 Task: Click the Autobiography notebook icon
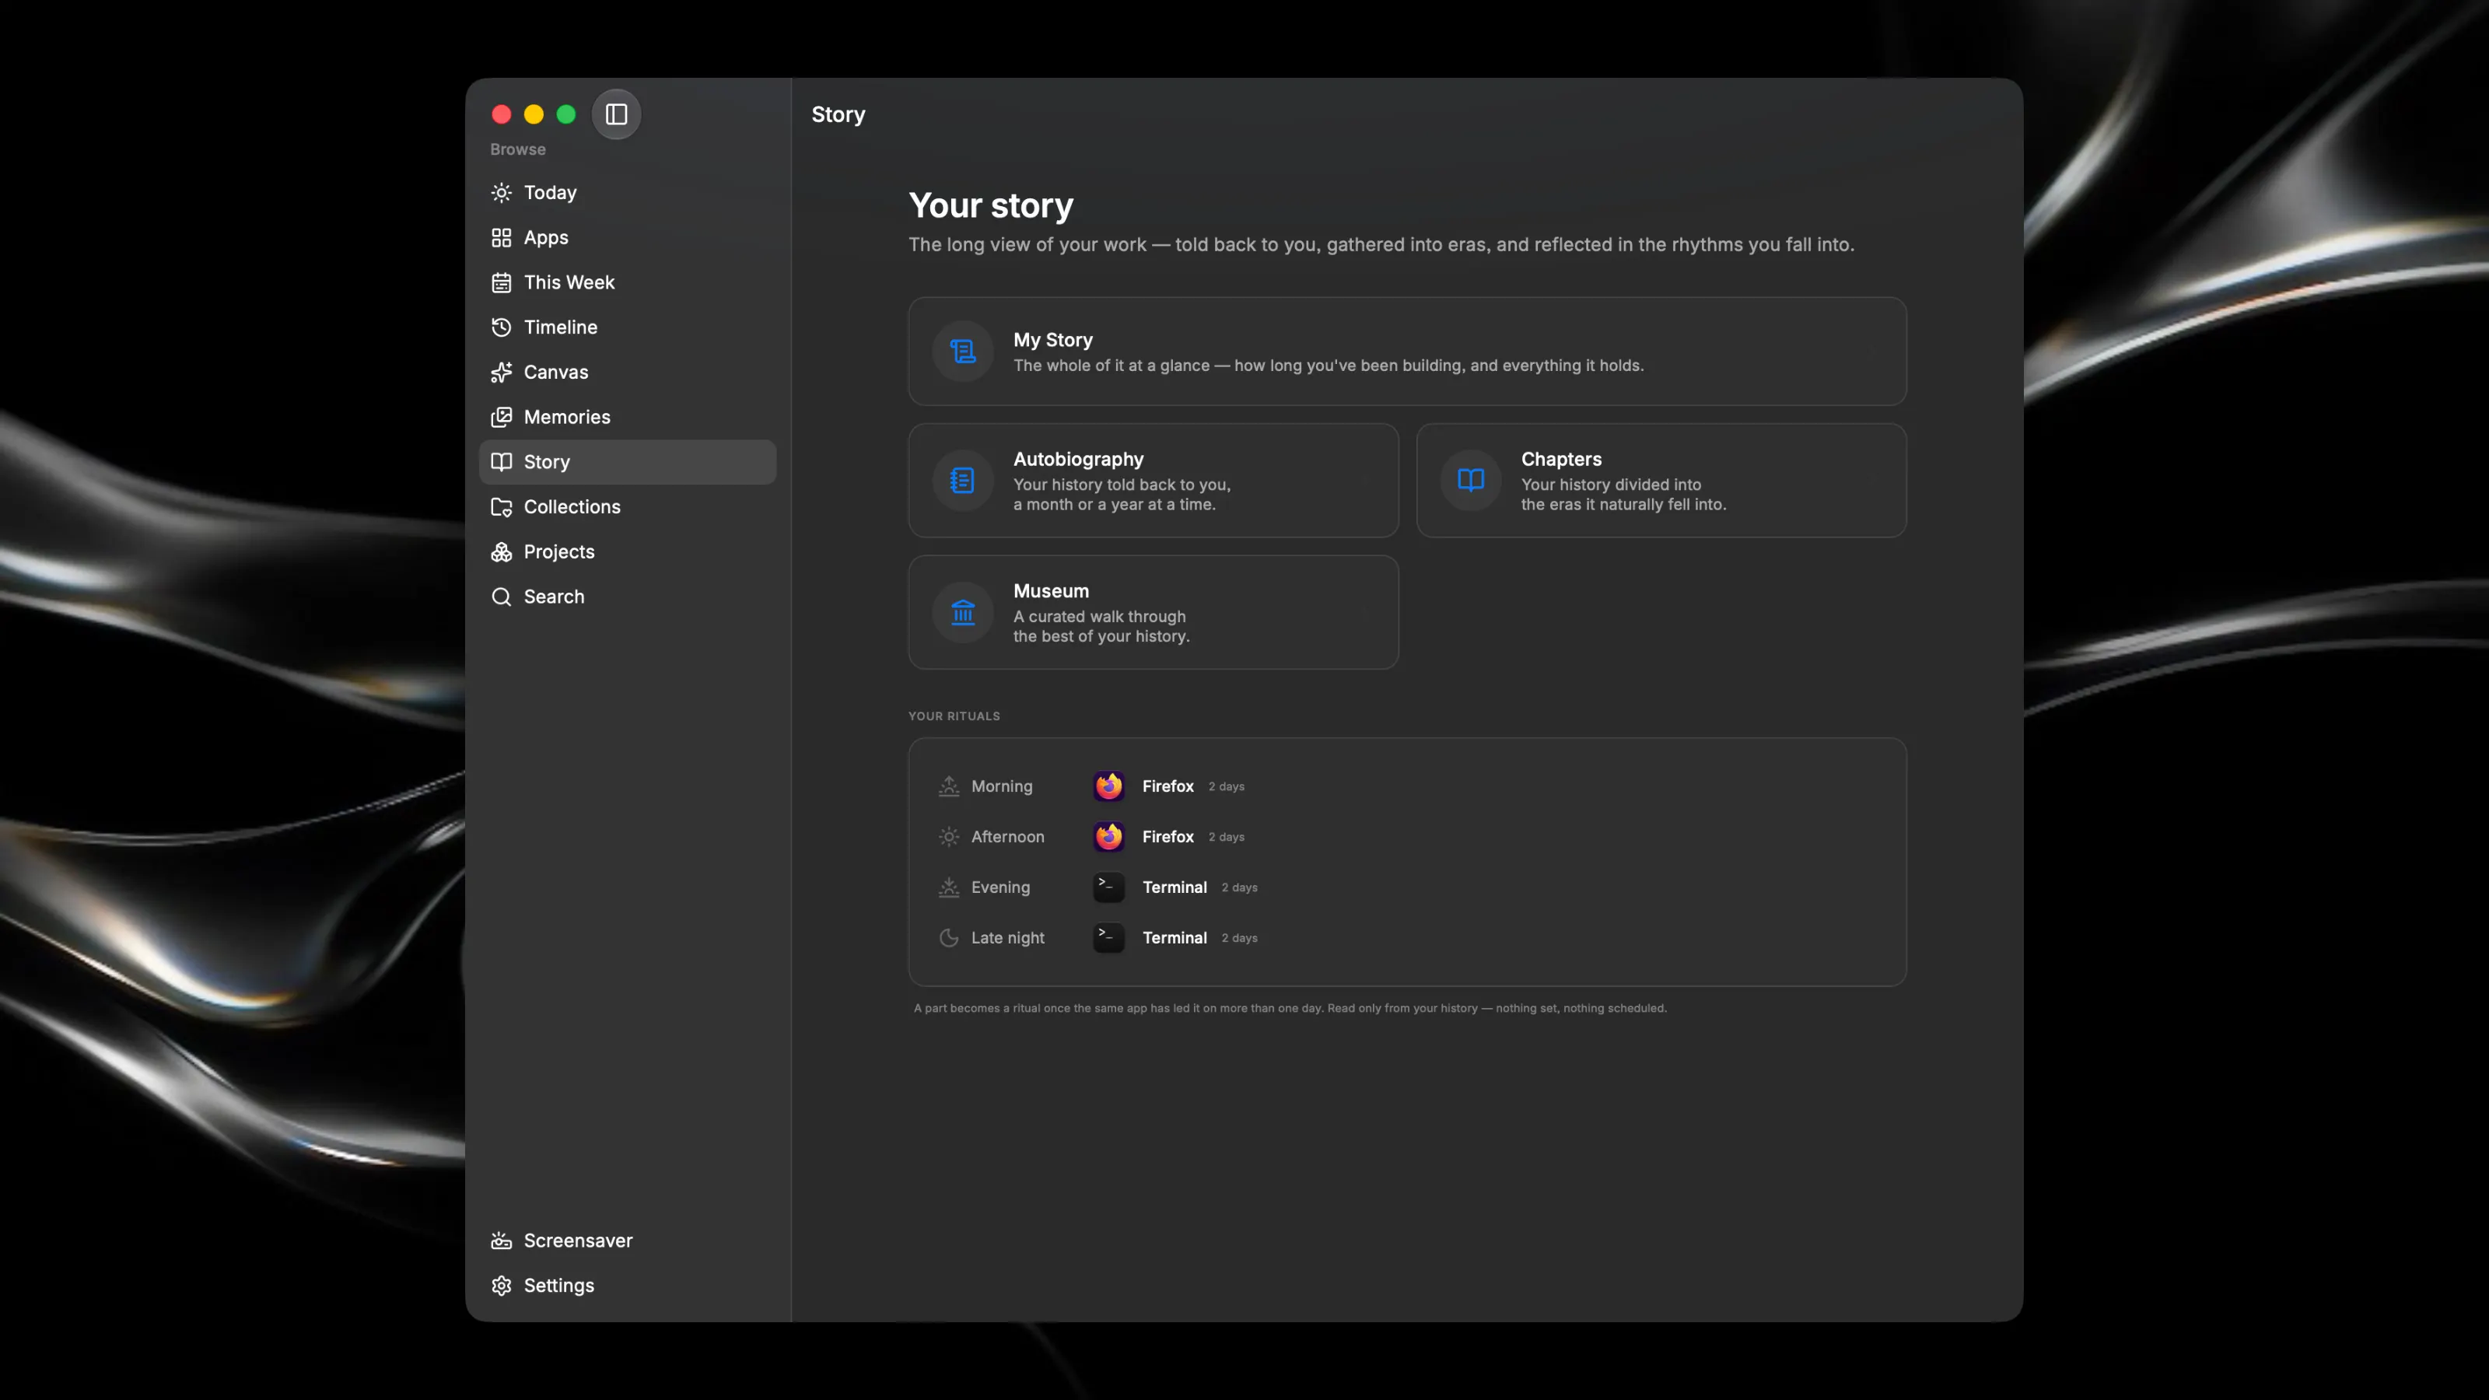point(962,480)
